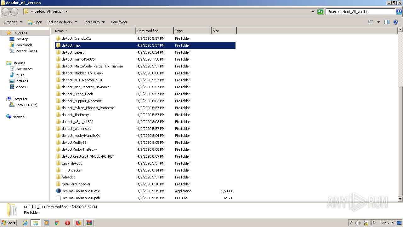Select the de4dot_Modded_By_Krawk folder
Image resolution: width=403 pixels, height=227 pixels.
point(145,73)
